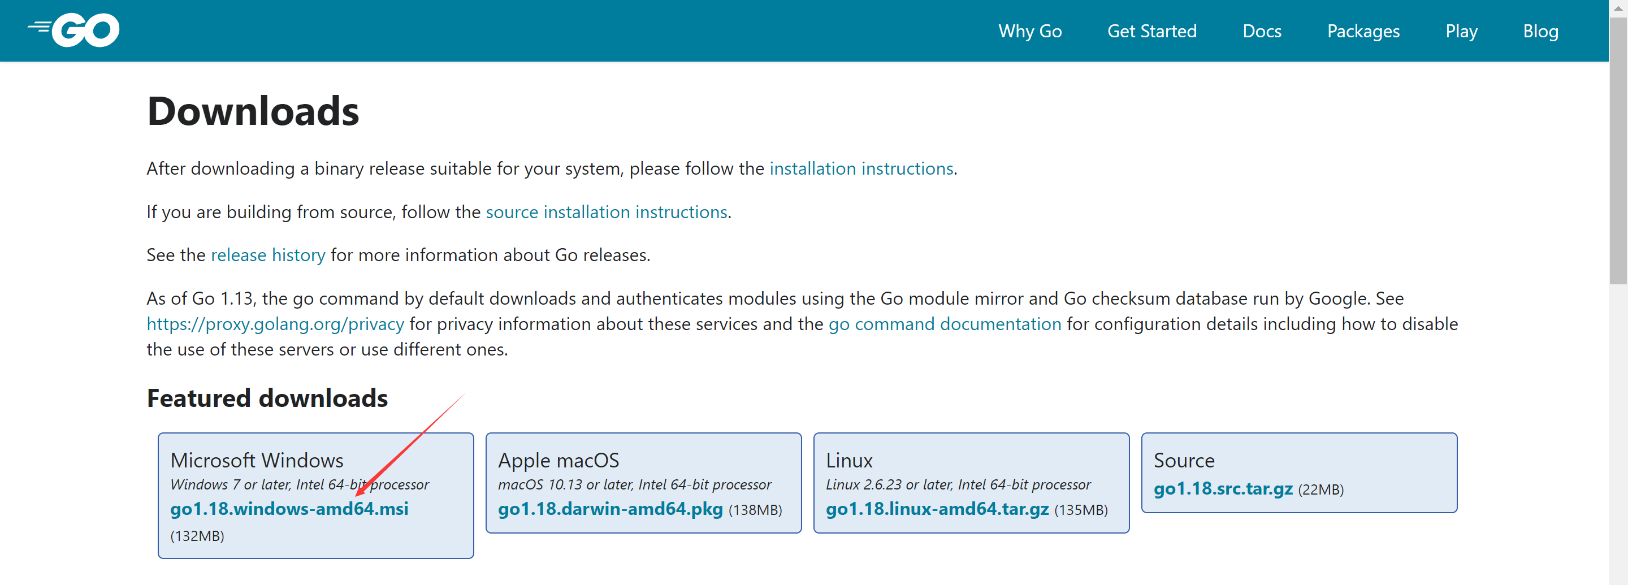Open the Why Go menu item

[1029, 31]
